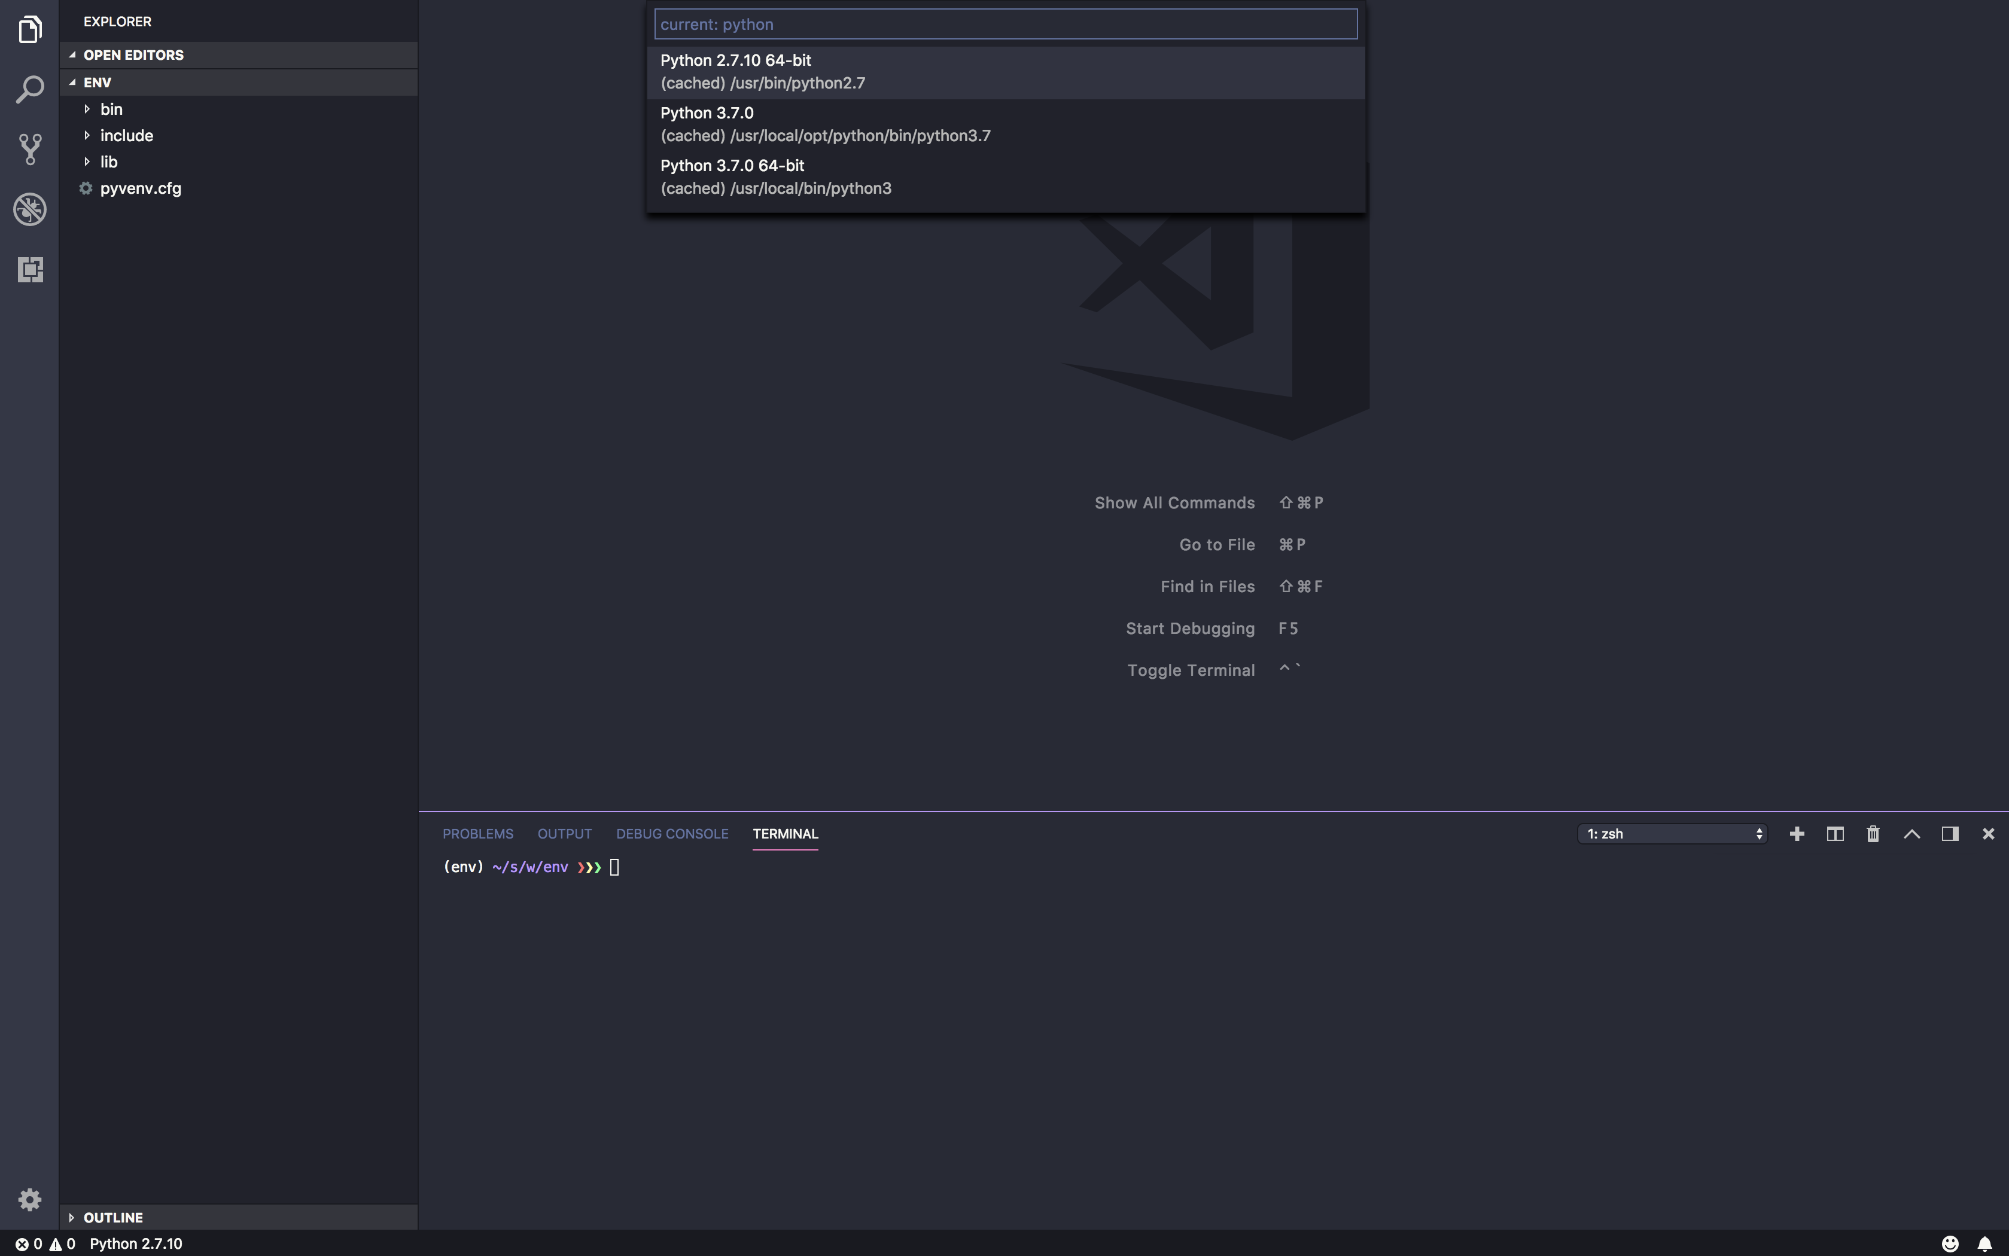Create a new terminal with plus icon
2009x1256 pixels.
pyautogui.click(x=1796, y=833)
